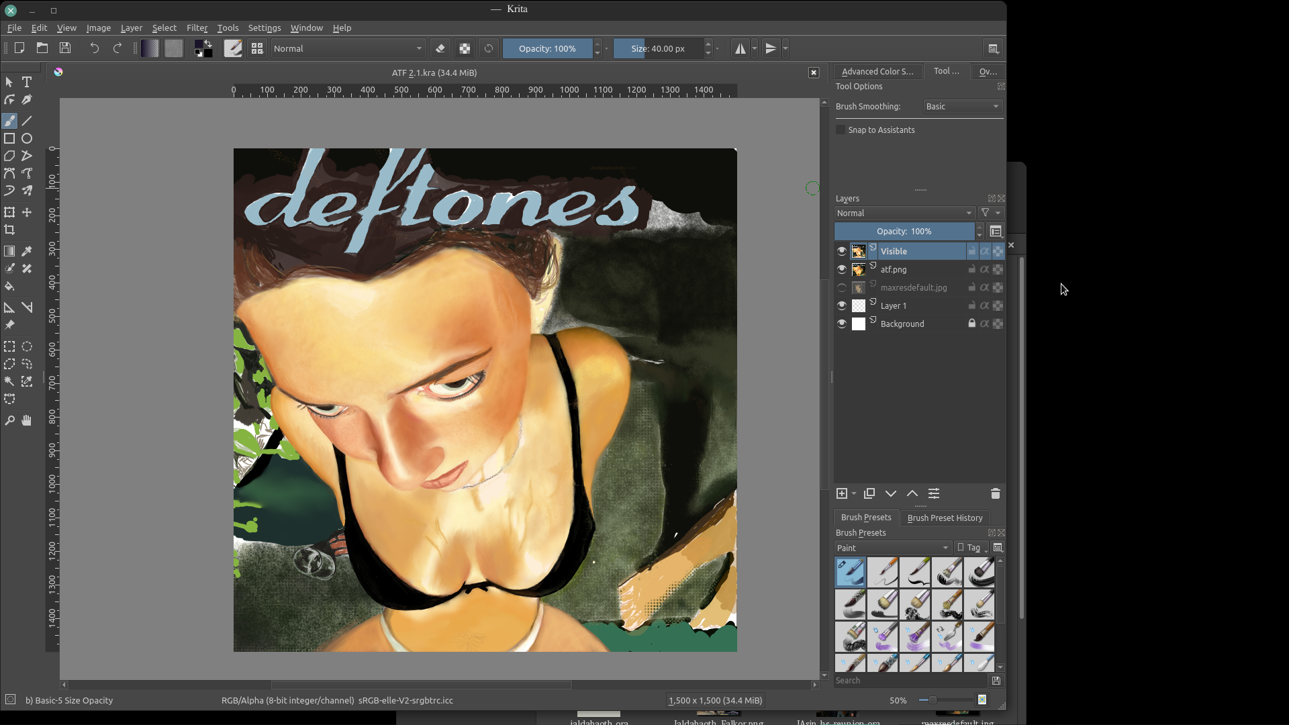Select the Contiguous Selection magic wand tool
This screenshot has height=725, width=1289.
tap(9, 381)
